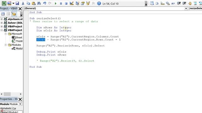Close the Project explorer panel
The height and width of the screenshot is (113, 202).
click(20, 9)
